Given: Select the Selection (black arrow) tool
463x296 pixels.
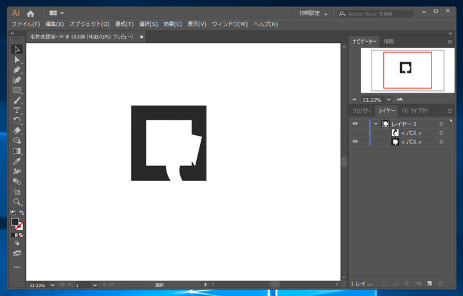Looking at the screenshot, I should (17, 50).
